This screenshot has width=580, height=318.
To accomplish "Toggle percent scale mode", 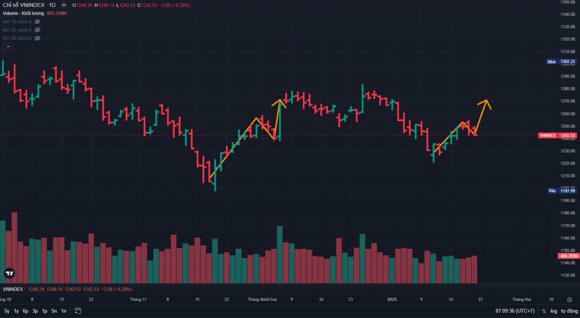I will tap(544, 311).
